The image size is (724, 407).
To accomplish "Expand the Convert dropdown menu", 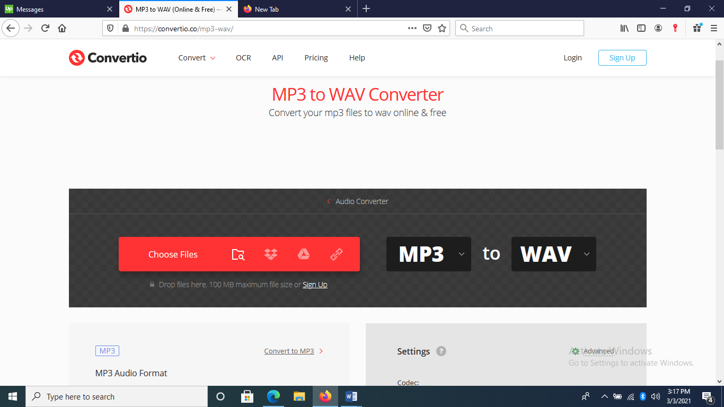I will [x=197, y=58].
